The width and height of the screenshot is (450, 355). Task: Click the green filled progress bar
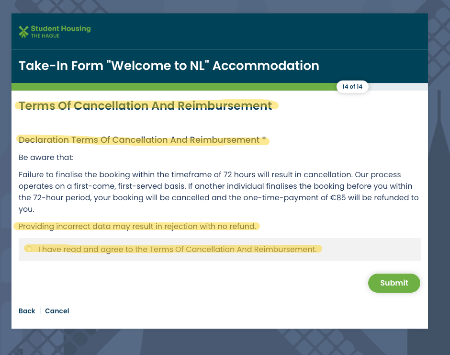pos(172,87)
